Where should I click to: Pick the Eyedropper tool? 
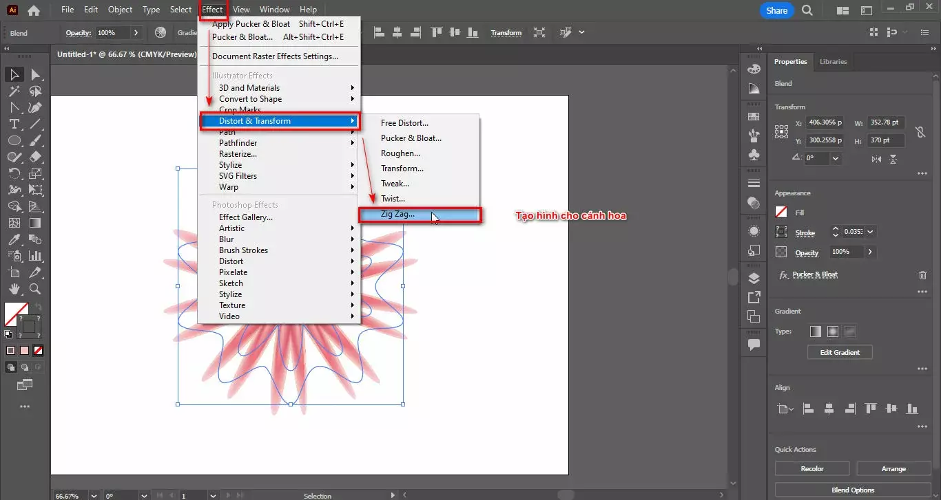[x=14, y=239]
